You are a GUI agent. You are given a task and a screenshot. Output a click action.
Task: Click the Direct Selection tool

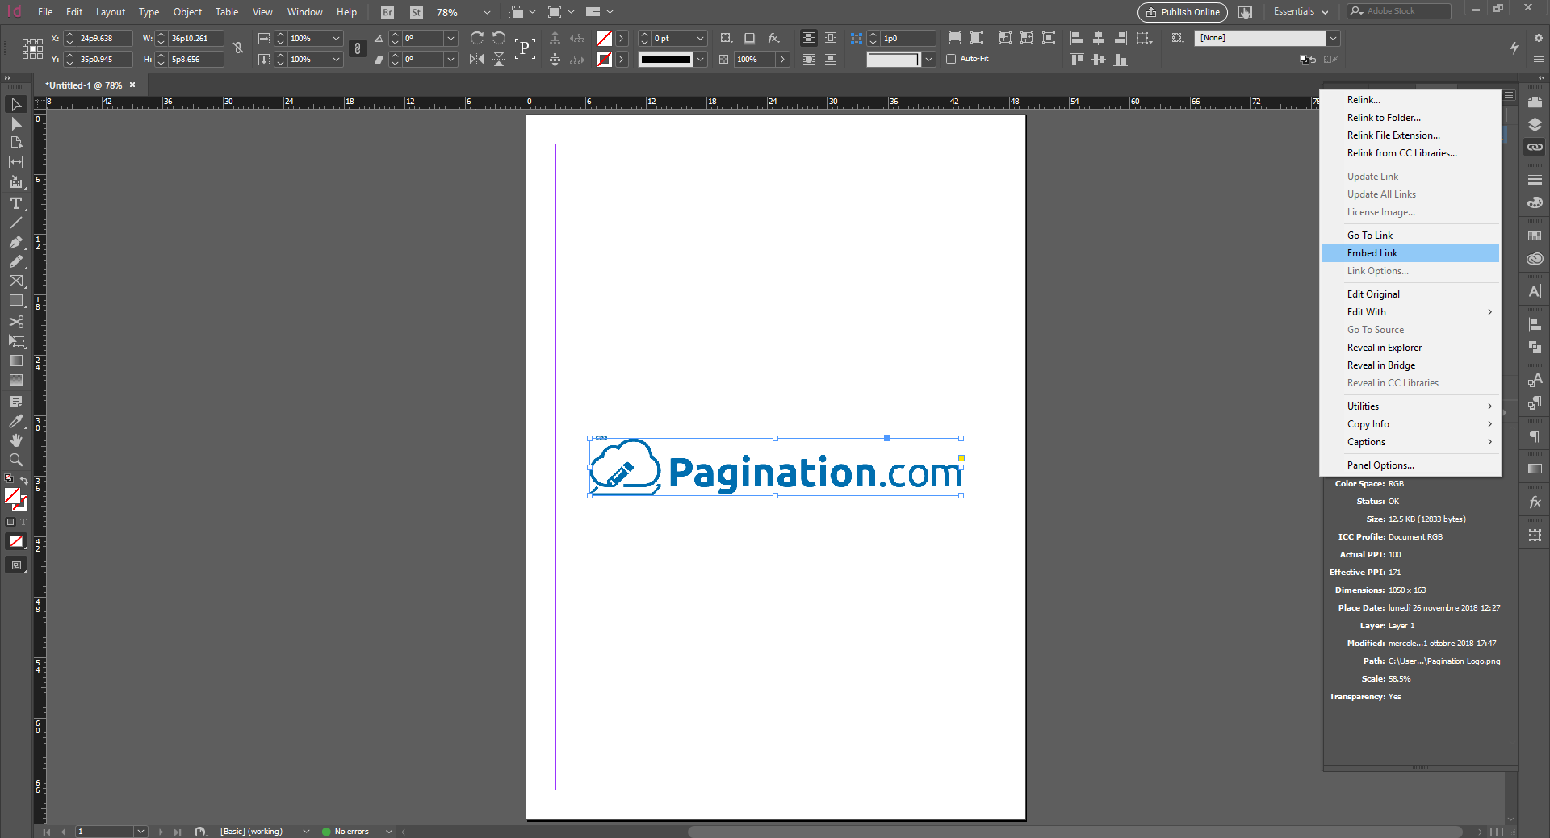coord(15,123)
